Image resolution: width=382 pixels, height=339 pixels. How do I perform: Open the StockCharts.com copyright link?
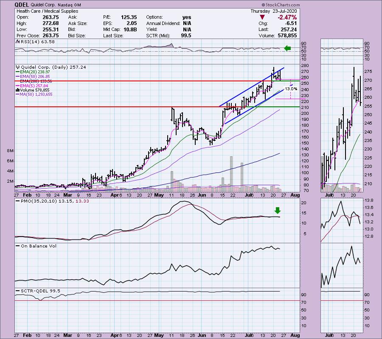point(281,5)
